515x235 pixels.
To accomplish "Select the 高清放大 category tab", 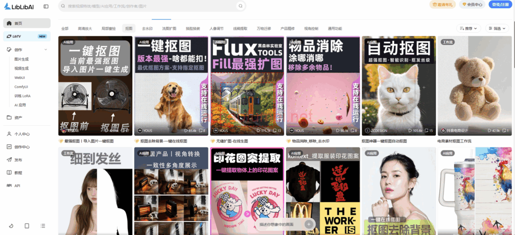I will [85, 29].
